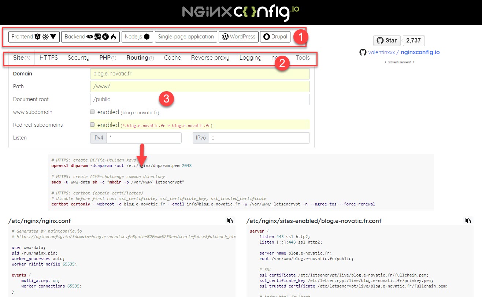Screen dimensions: 482x297
Task: Click the 'worker_connections 65535;' line
Action: (x=51, y=286)
